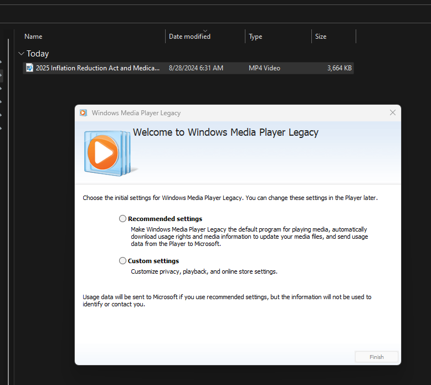431x385 pixels.
Task: Click the Finish button in the dialog
Action: tap(377, 357)
